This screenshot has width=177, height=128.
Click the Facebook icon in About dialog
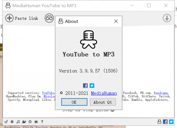point(85,86)
